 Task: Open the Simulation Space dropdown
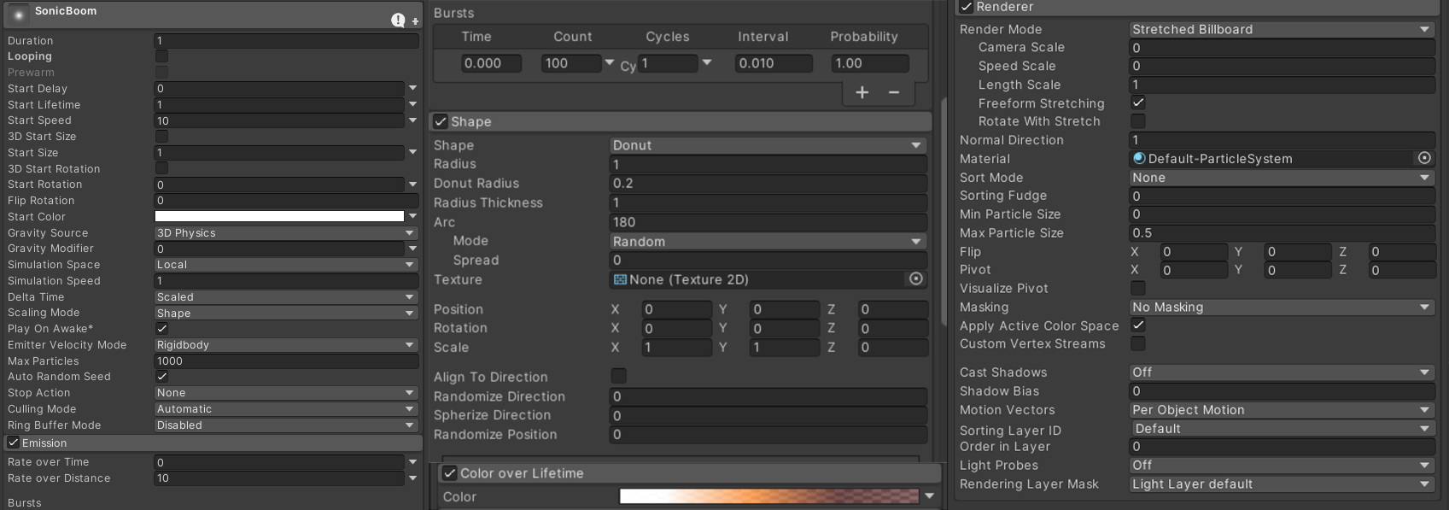click(285, 265)
